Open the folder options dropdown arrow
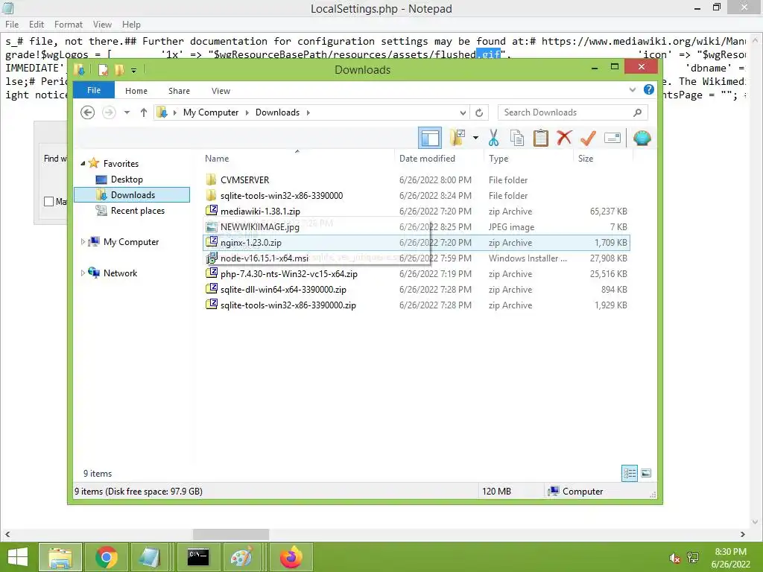Image resolution: width=763 pixels, height=572 pixels. (x=475, y=138)
